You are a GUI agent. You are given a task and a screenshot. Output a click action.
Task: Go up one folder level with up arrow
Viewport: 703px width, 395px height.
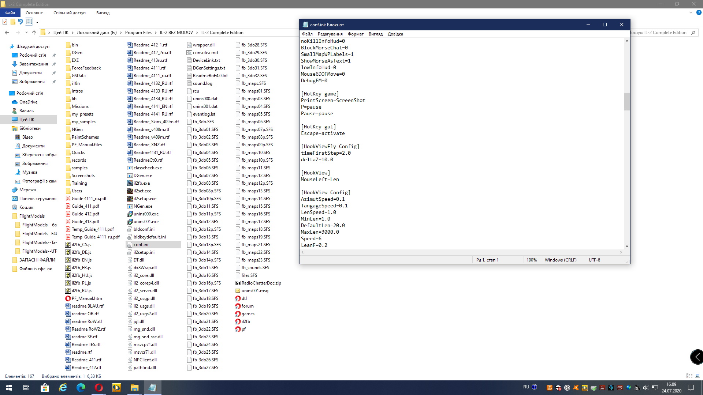(x=34, y=33)
